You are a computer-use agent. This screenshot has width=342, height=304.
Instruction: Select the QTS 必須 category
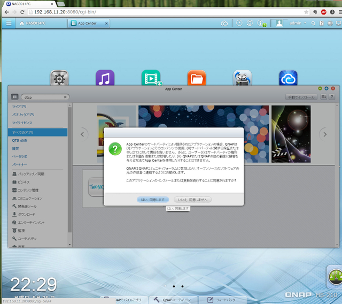(21, 140)
